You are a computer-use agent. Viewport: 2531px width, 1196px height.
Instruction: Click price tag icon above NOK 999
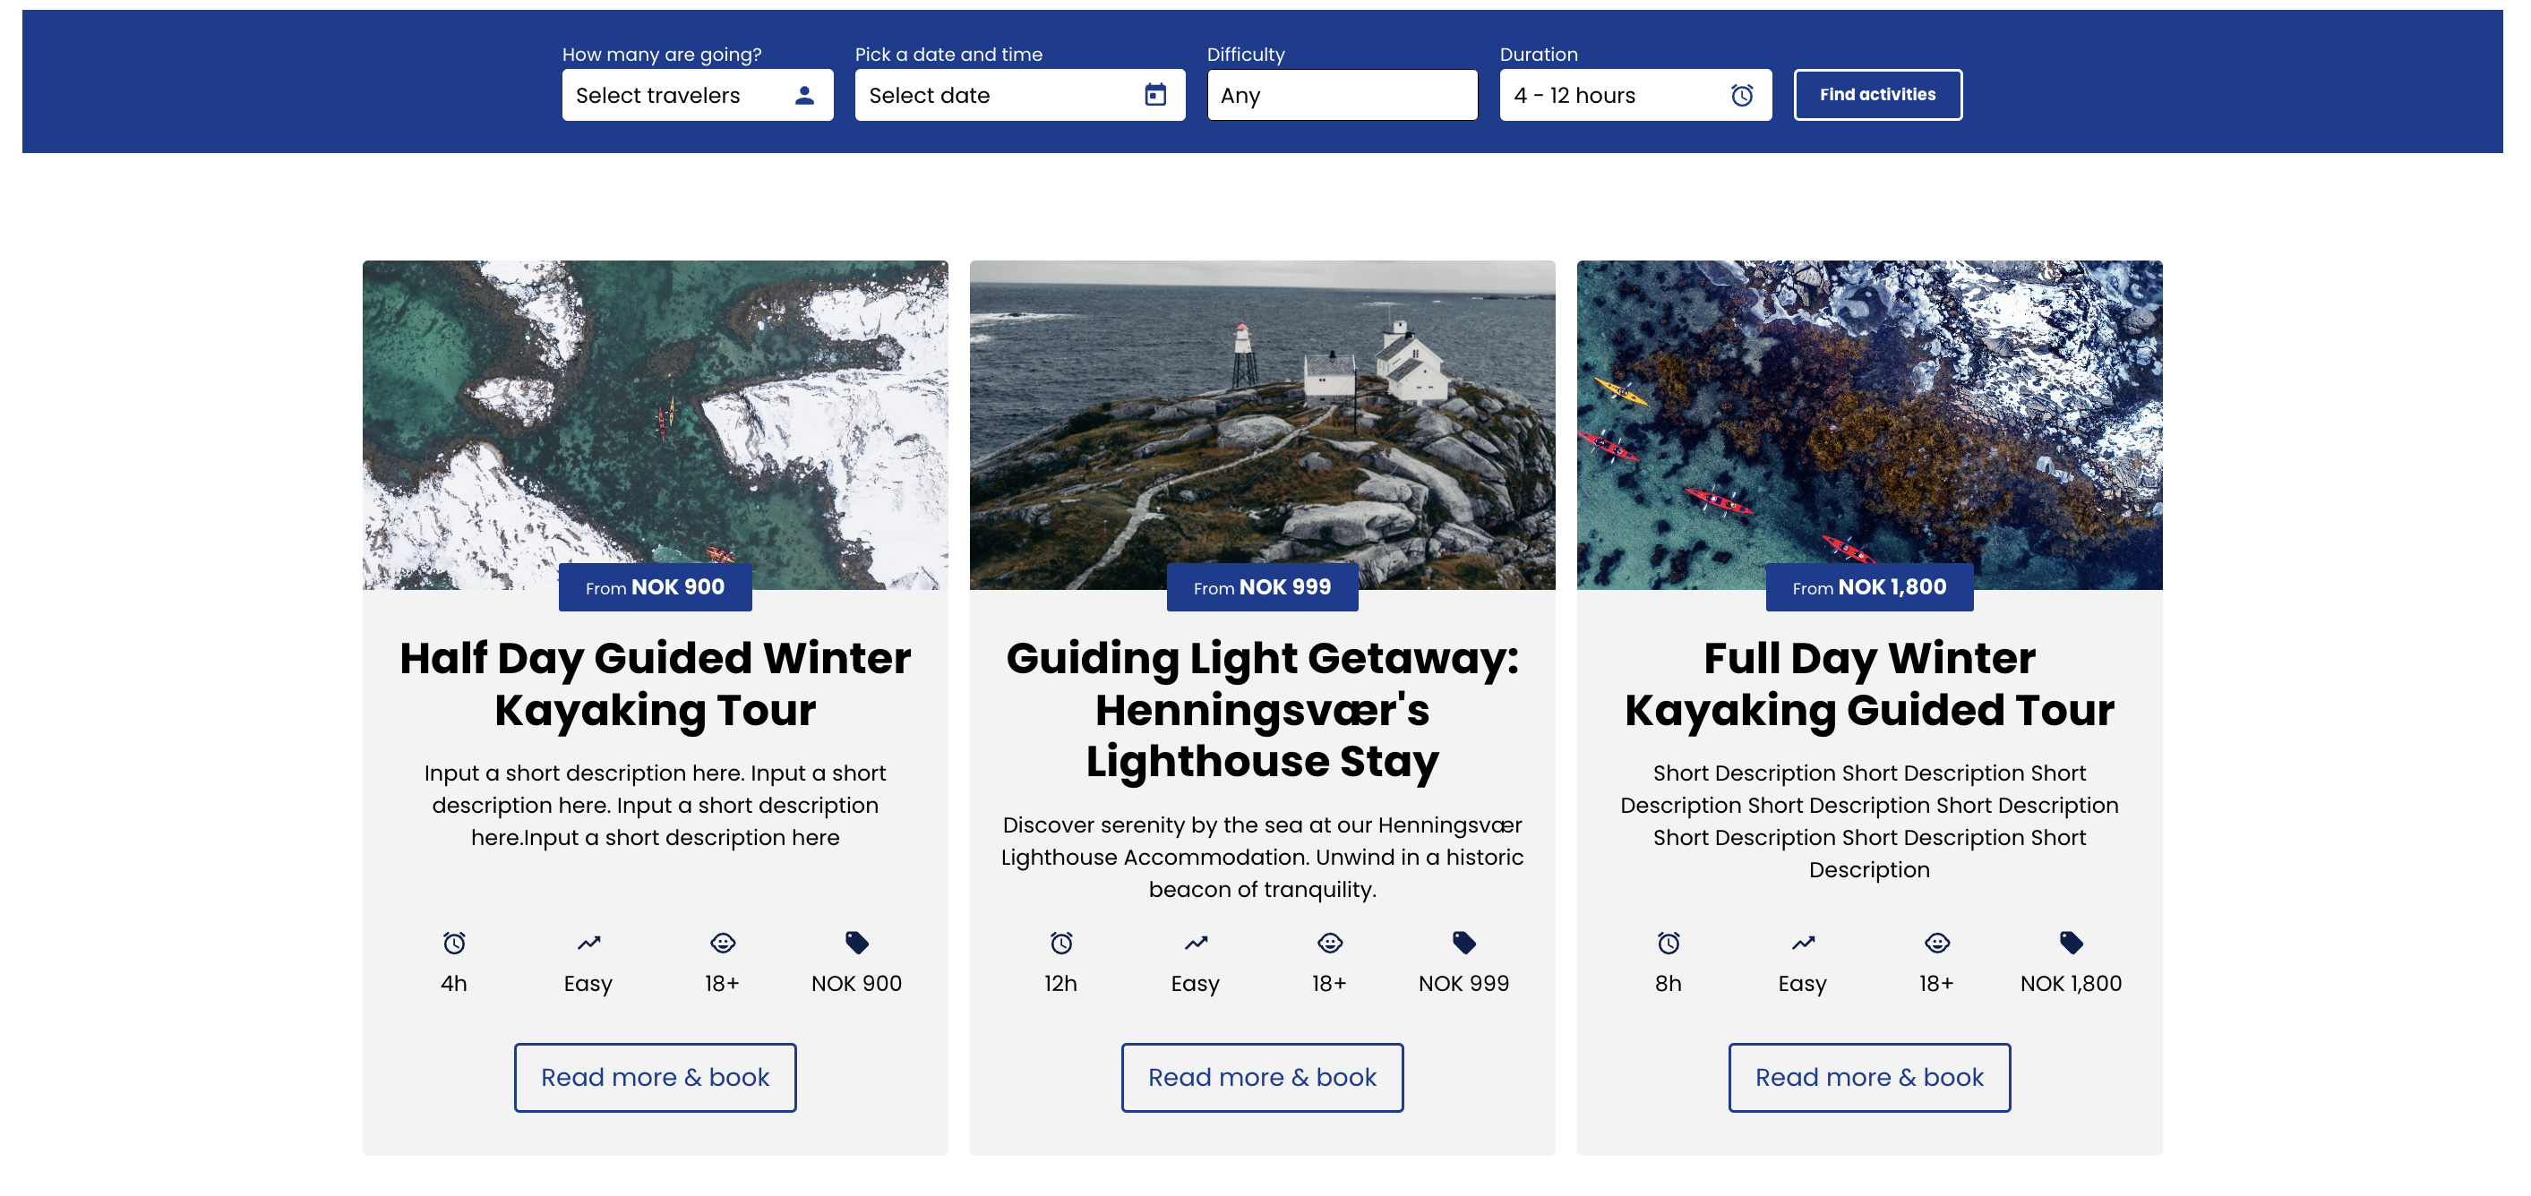tap(1464, 943)
